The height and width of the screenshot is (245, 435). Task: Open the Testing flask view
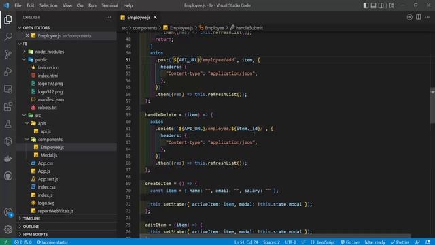click(8, 124)
